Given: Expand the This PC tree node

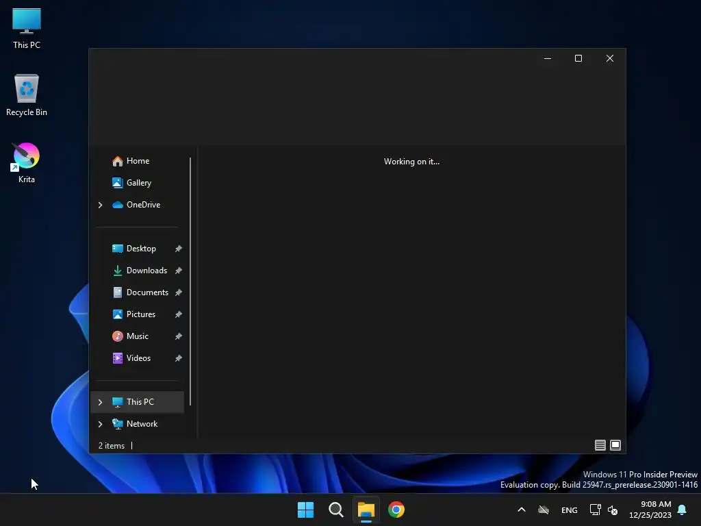Looking at the screenshot, I should 100,402.
